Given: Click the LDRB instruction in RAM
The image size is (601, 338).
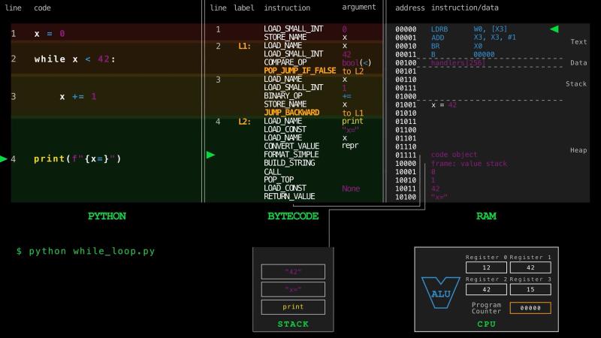Looking at the screenshot, I should [x=439, y=29].
